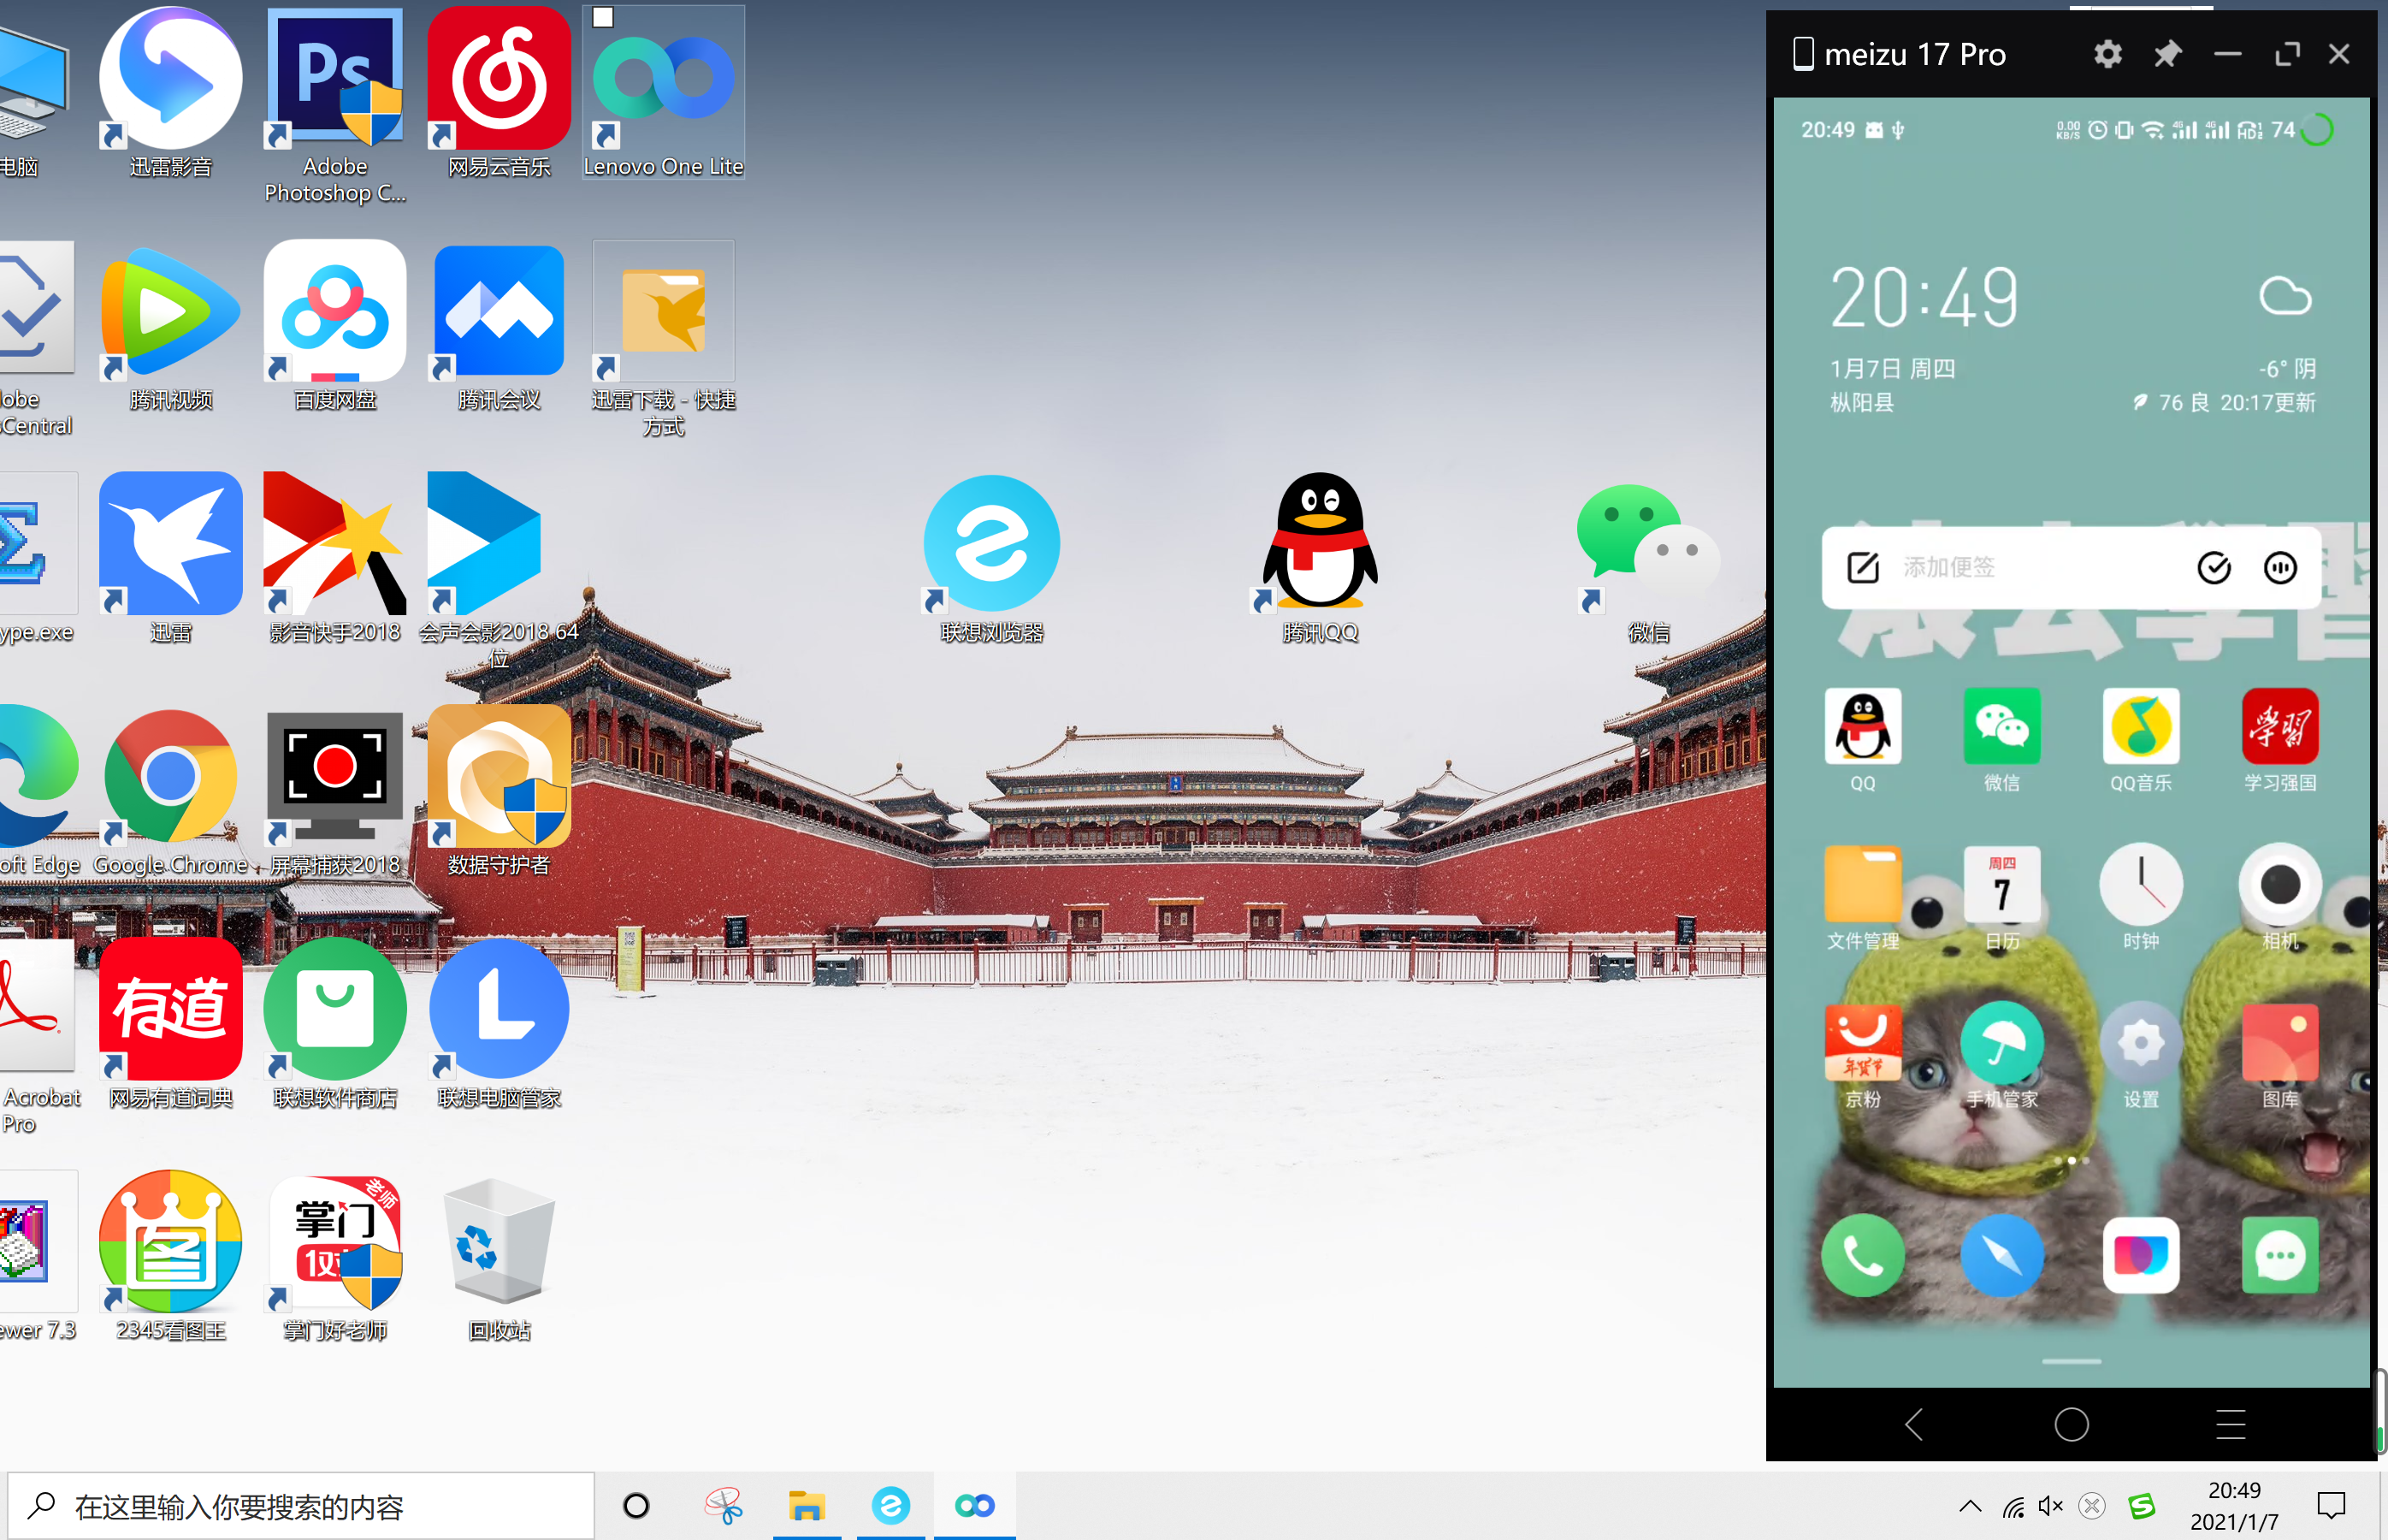Click the Cortana circle on taskbar

pos(635,1505)
